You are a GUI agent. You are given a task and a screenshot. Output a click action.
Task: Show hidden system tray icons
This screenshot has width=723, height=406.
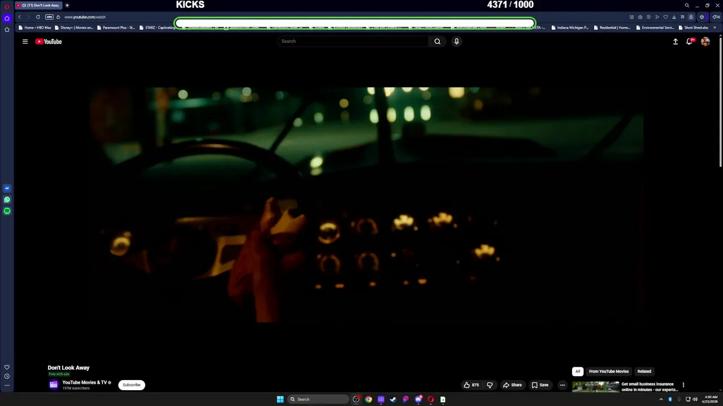click(661, 399)
